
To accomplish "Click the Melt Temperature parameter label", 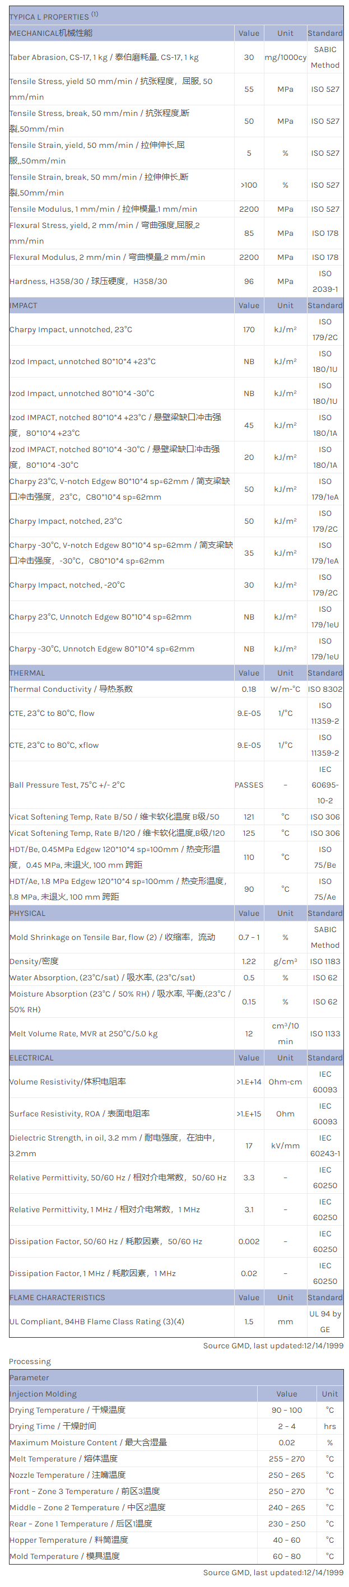I will click(63, 1458).
